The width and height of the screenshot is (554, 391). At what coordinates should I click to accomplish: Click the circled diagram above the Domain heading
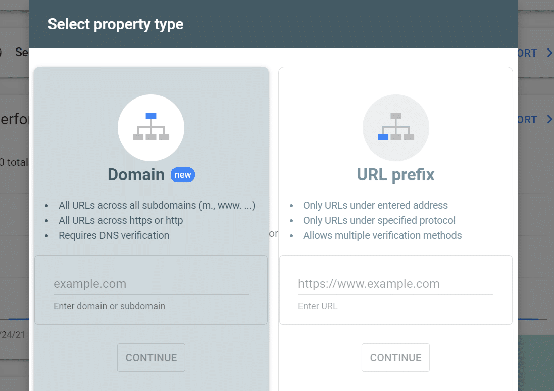tap(151, 128)
